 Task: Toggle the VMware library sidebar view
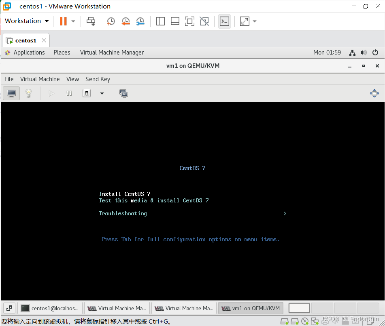click(x=160, y=21)
